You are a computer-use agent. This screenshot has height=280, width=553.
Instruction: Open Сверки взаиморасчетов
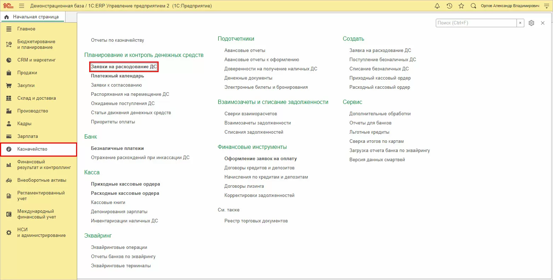[251, 114]
